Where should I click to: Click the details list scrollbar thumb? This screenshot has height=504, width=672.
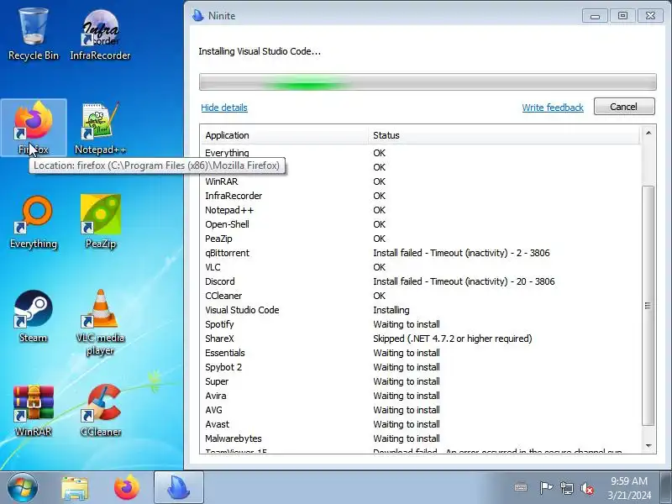click(648, 305)
